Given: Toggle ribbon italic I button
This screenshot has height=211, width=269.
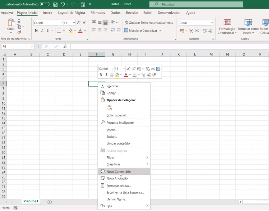Looking at the screenshot, I should [42, 30].
